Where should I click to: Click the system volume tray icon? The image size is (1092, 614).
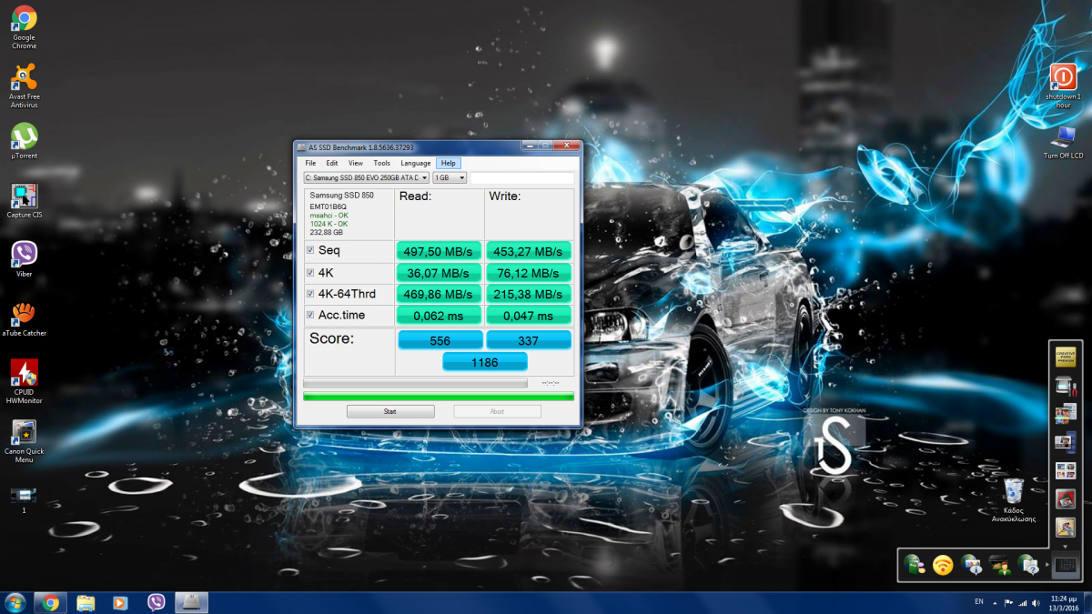pyautogui.click(x=1035, y=602)
